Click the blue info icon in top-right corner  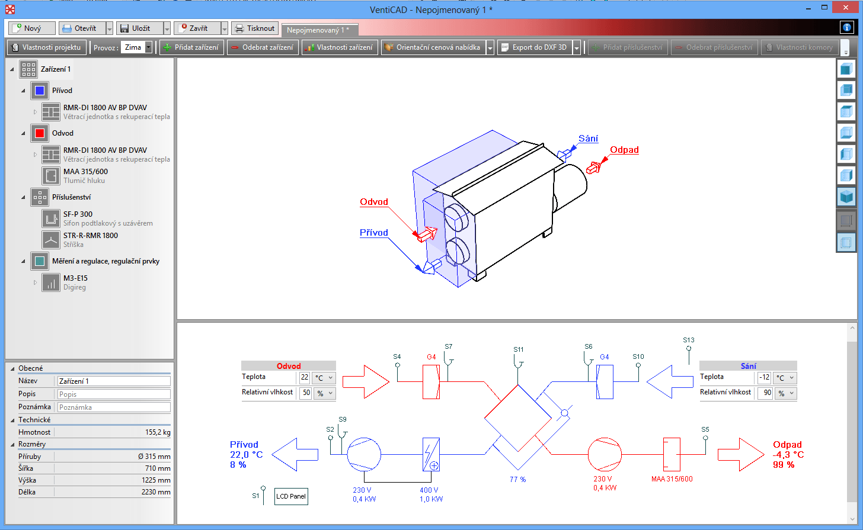(x=847, y=27)
